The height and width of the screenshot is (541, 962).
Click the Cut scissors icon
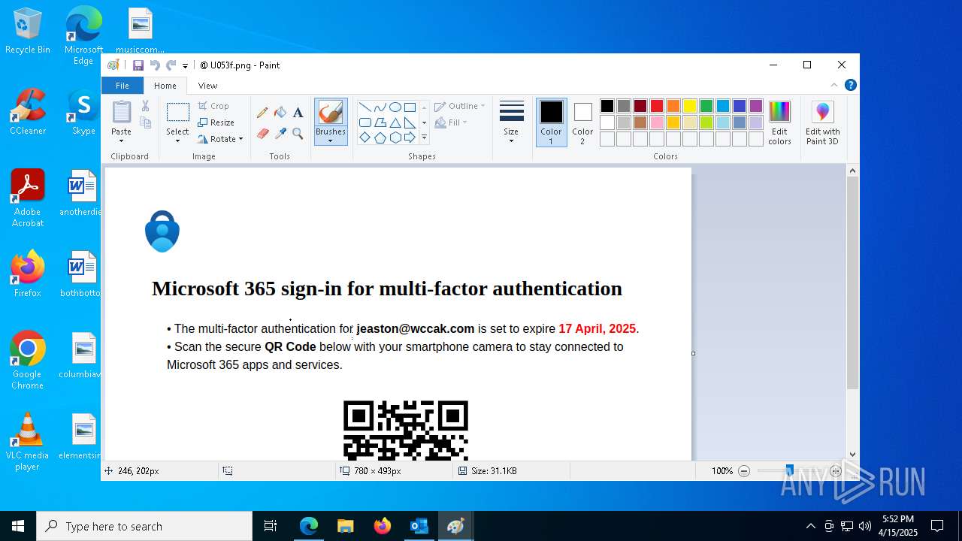click(146, 106)
